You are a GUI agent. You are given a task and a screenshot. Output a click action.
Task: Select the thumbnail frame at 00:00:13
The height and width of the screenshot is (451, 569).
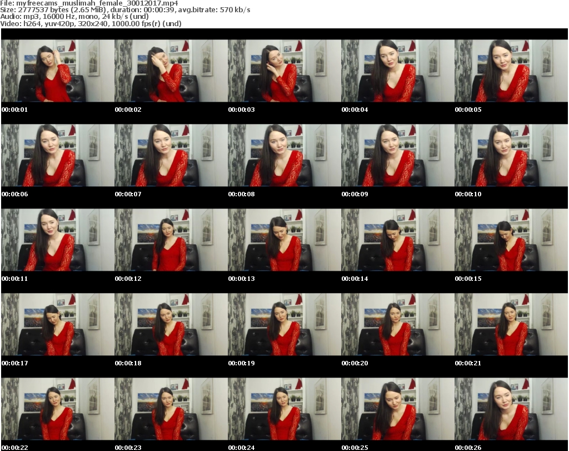(284, 240)
